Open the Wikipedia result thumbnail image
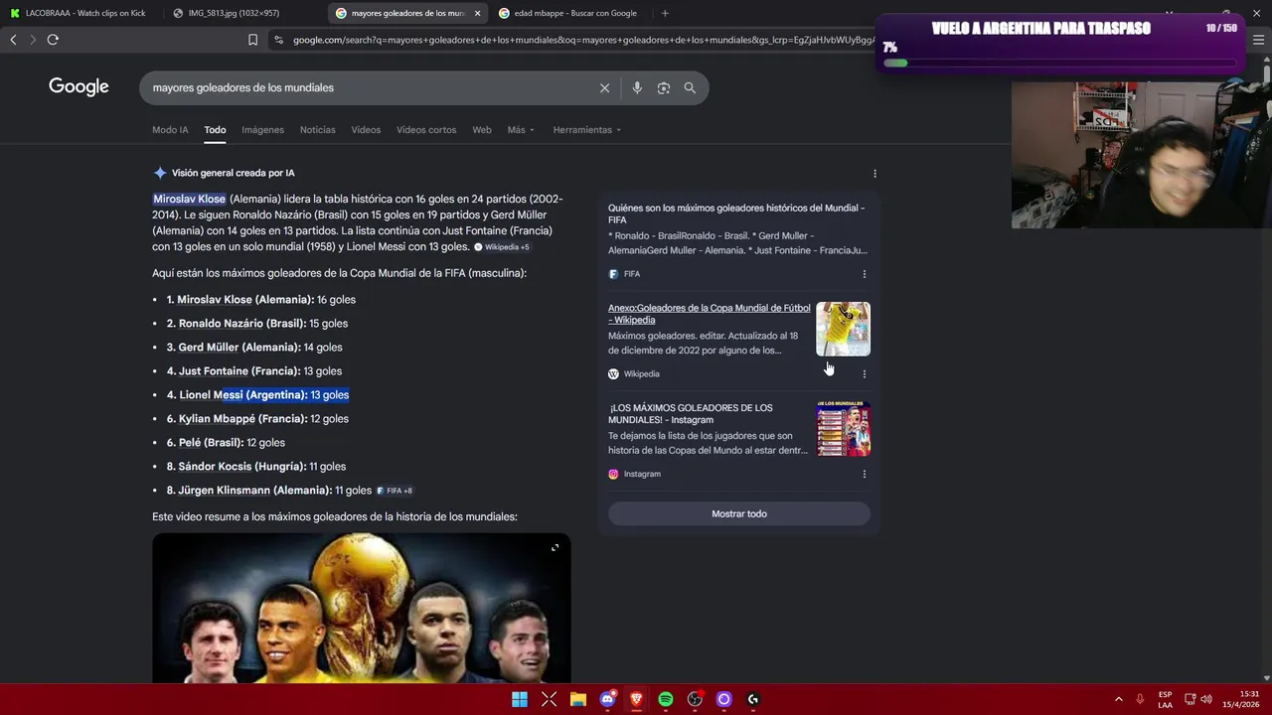Image resolution: width=1272 pixels, height=715 pixels. (x=843, y=329)
